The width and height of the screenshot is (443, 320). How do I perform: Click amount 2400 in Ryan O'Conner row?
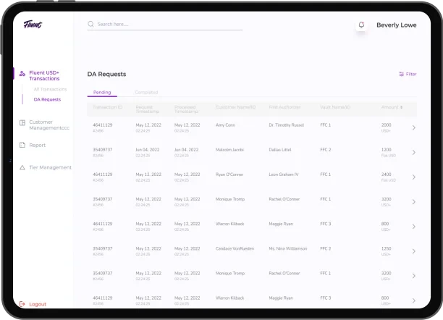(387, 174)
